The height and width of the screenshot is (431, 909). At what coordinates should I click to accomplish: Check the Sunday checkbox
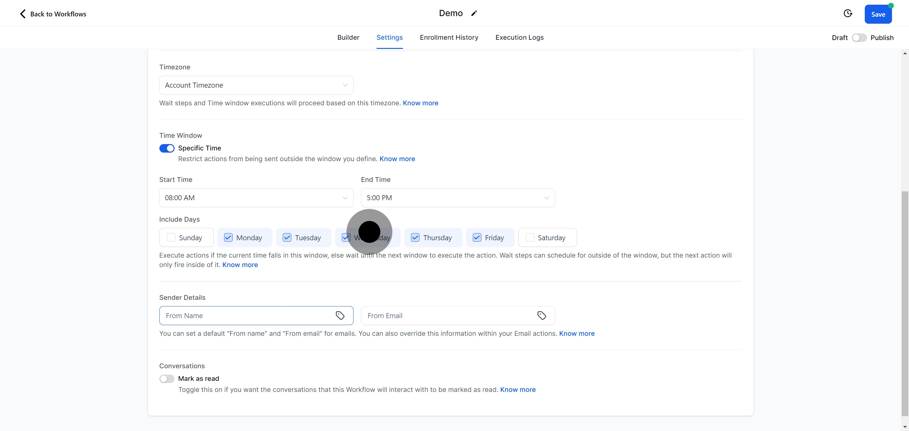pyautogui.click(x=171, y=237)
